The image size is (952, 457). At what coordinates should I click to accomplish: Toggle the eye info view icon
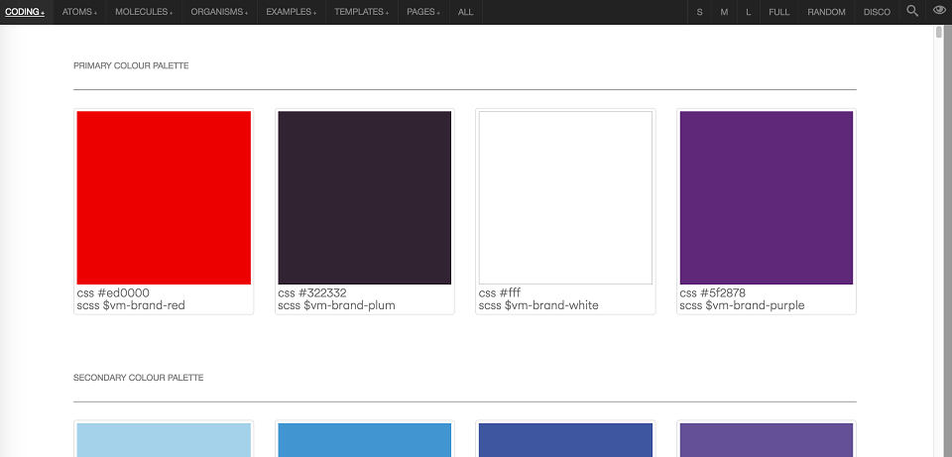tap(939, 11)
